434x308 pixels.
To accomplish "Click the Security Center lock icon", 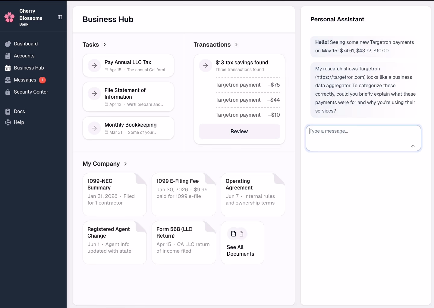I will point(7,92).
